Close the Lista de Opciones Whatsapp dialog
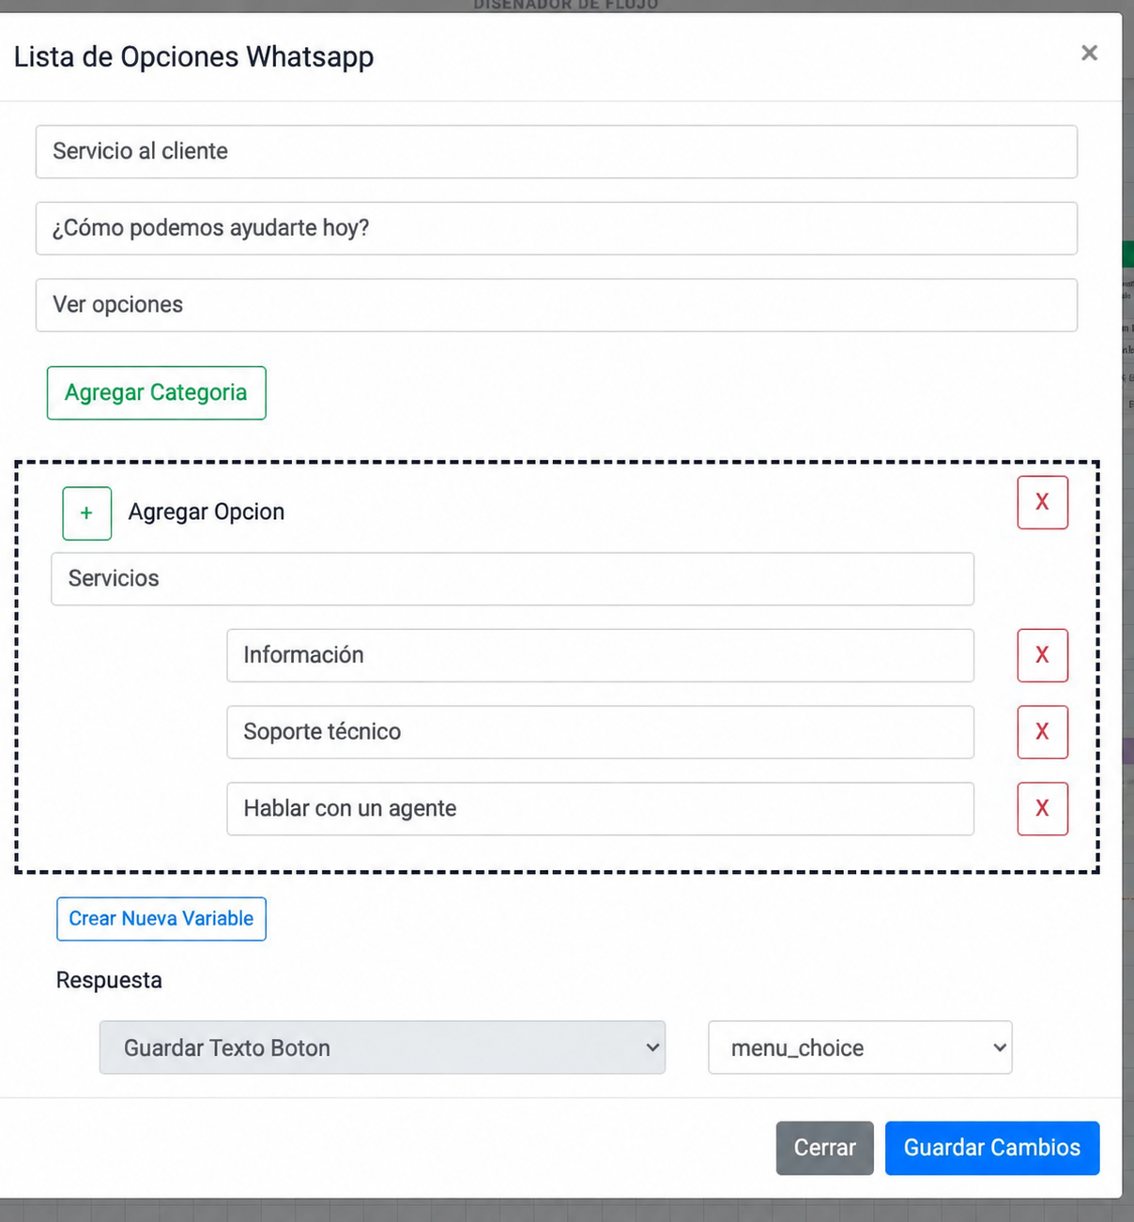The width and height of the screenshot is (1134, 1222). pyautogui.click(x=1089, y=53)
